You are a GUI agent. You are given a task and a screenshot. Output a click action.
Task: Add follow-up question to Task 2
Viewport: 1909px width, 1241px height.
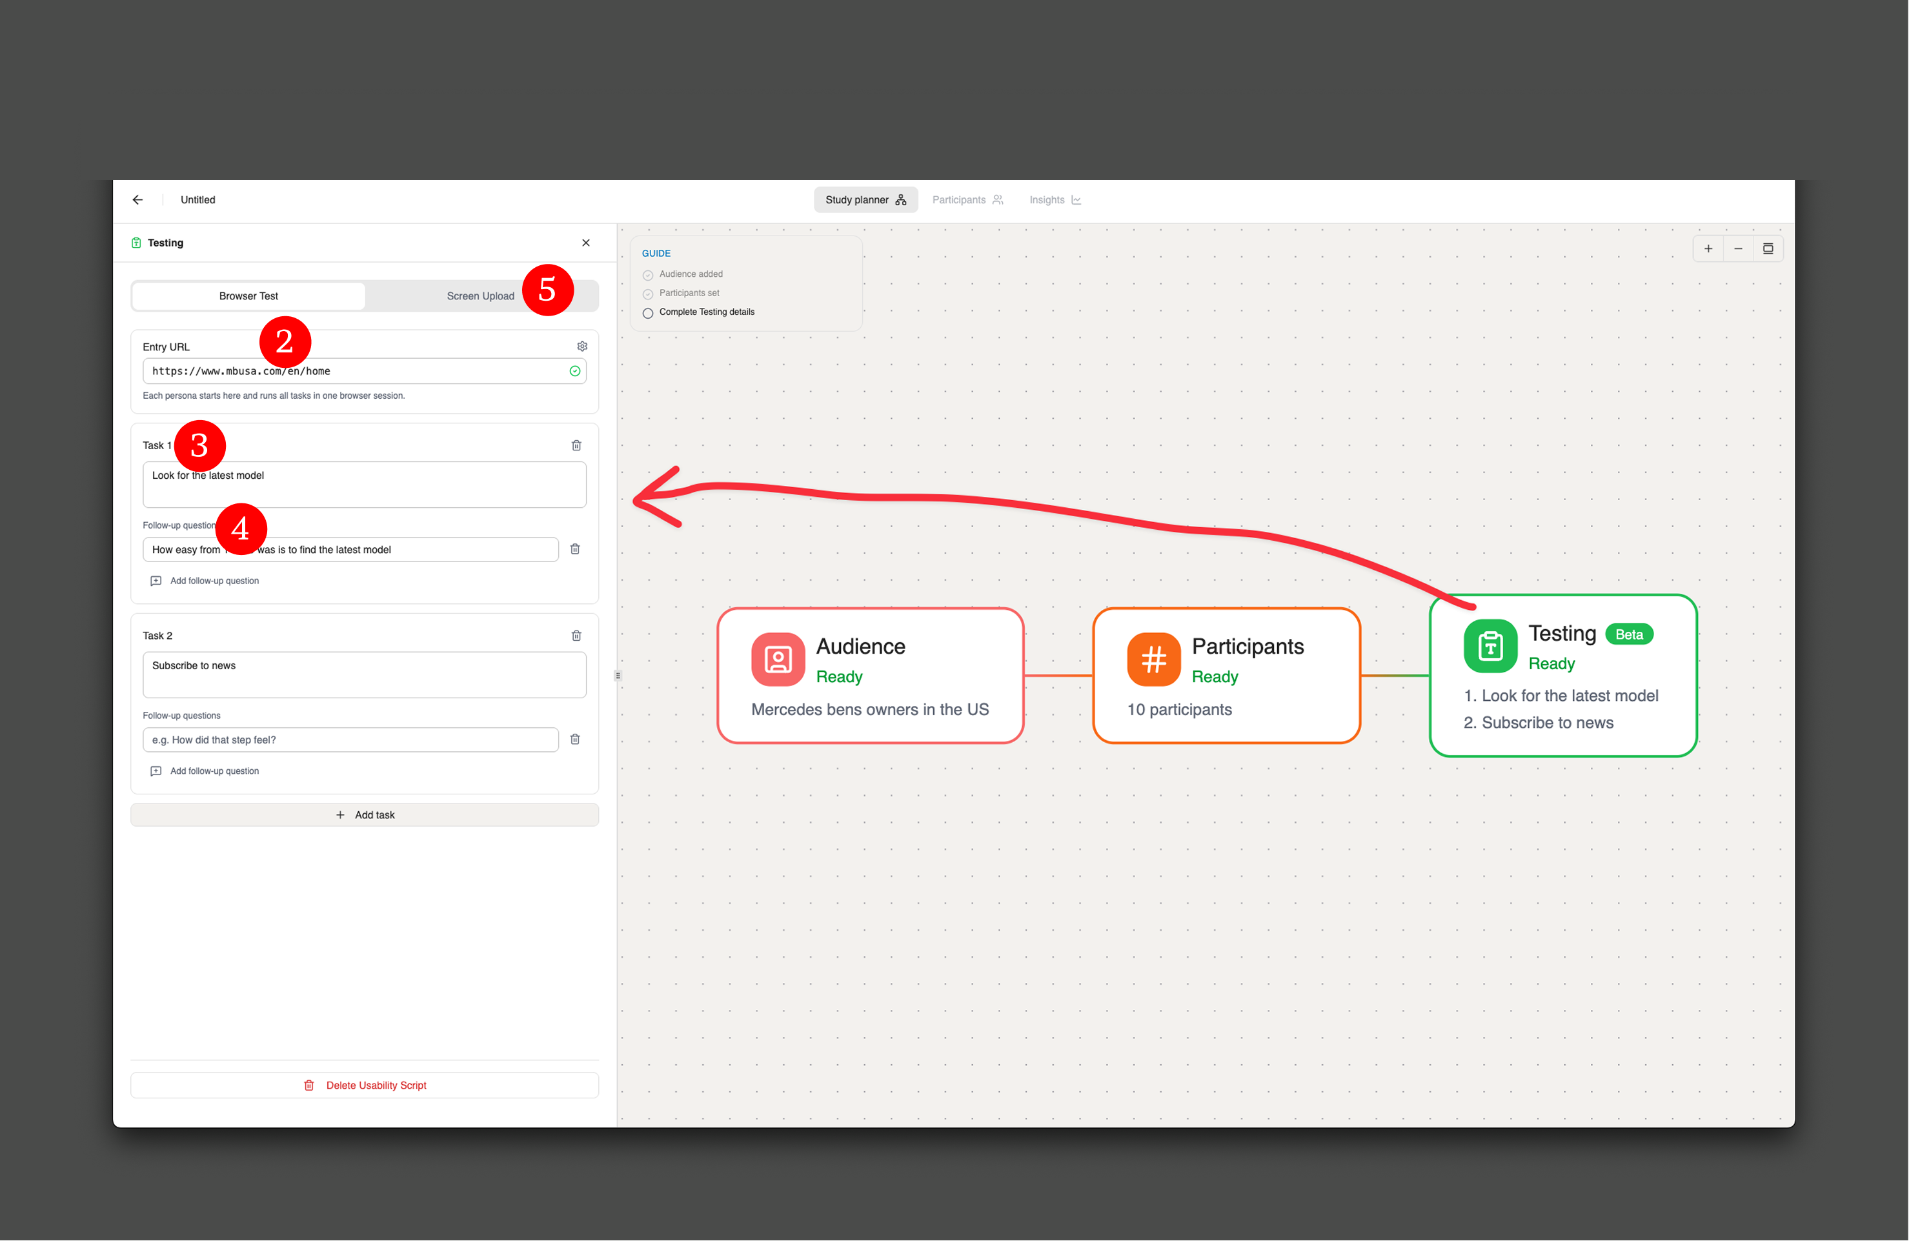click(205, 771)
